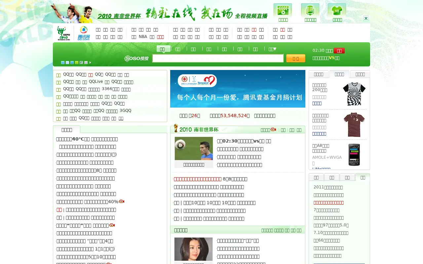Image resolution: width=423 pixels, height=264 pixels.
Task: Click video camera icon in World Cup header
Action: (x=273, y=130)
